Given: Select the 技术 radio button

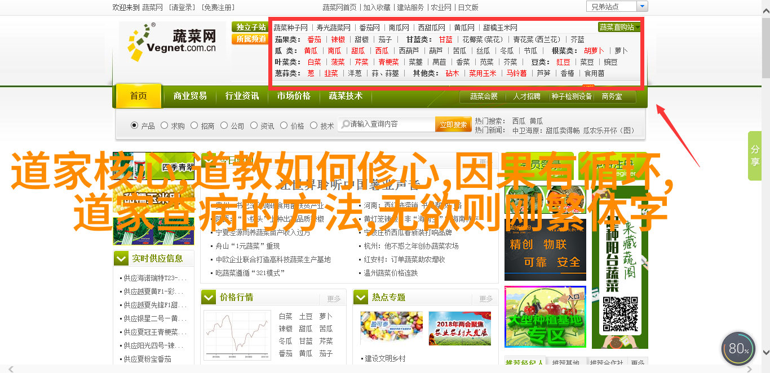Looking at the screenshot, I should (313, 125).
